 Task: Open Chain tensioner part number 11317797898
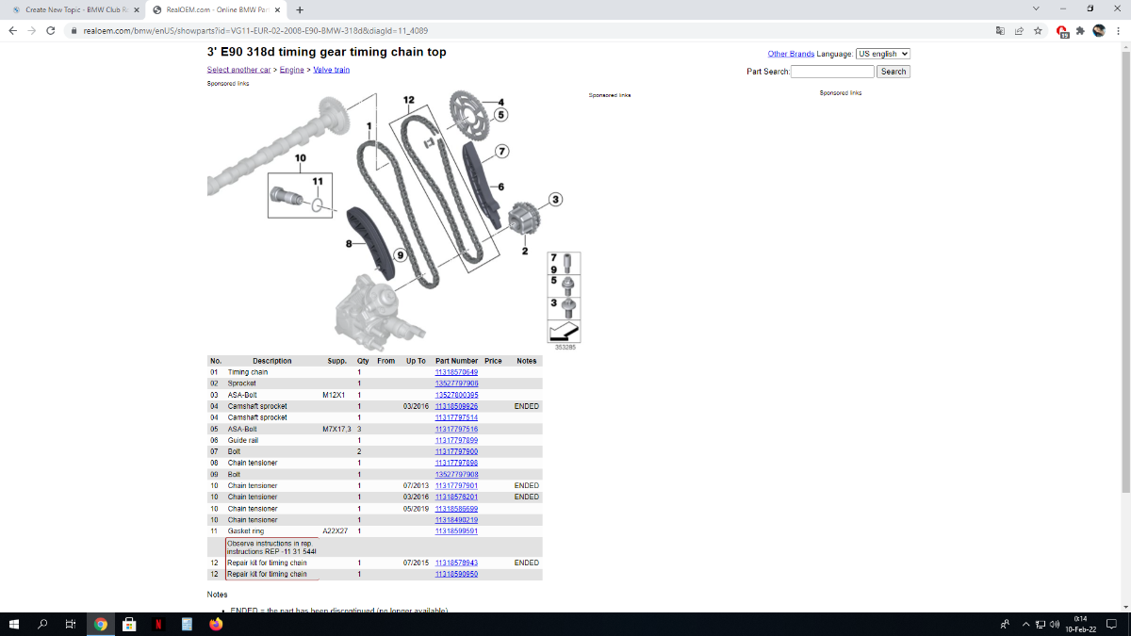456,463
